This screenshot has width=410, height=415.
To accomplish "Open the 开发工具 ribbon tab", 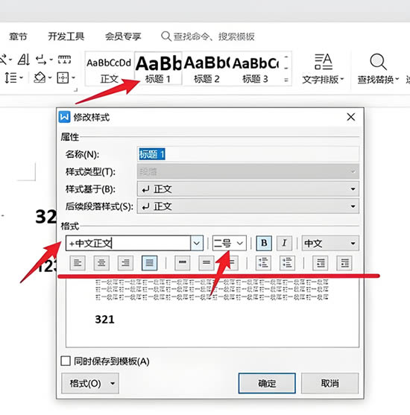I will click(66, 37).
